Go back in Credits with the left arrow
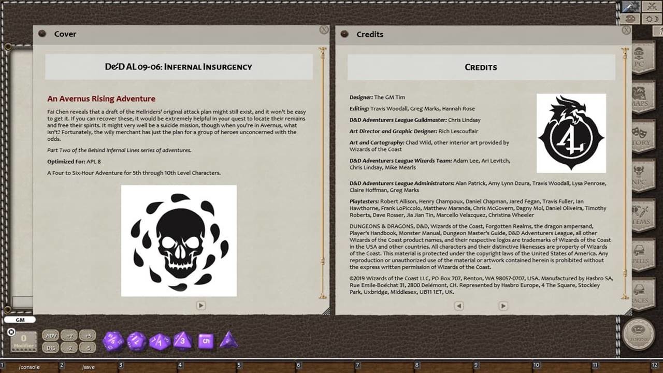Image resolution: width=663 pixels, height=373 pixels. (x=459, y=306)
